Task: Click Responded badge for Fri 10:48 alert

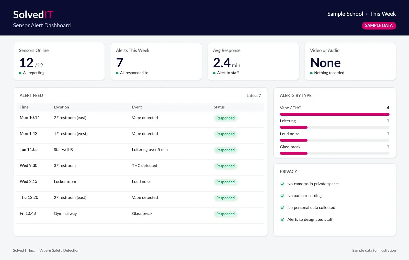Action: (x=225, y=214)
